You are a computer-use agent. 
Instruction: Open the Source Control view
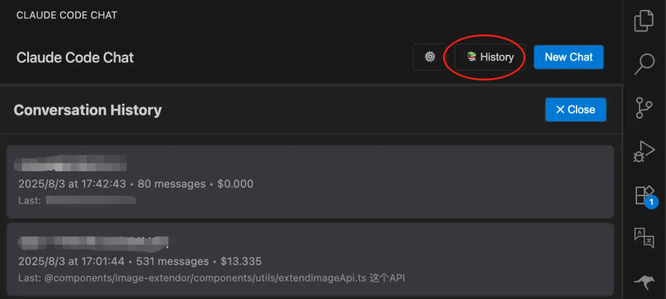point(644,107)
